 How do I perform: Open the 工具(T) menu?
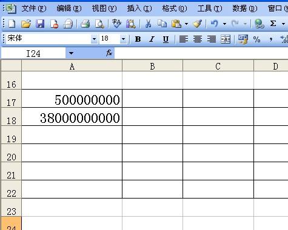(x=210, y=8)
